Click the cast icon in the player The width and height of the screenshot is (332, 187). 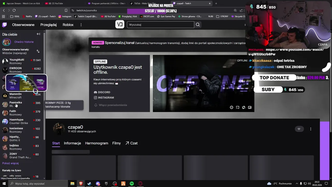point(237,107)
